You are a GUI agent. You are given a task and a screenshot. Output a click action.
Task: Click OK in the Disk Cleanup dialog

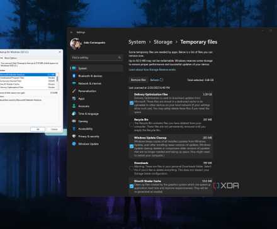[x=38, y=129]
